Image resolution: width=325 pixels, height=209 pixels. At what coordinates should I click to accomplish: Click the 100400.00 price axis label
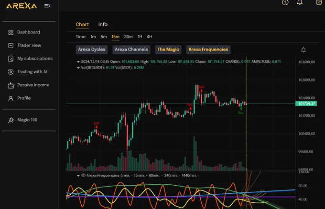[306, 134]
